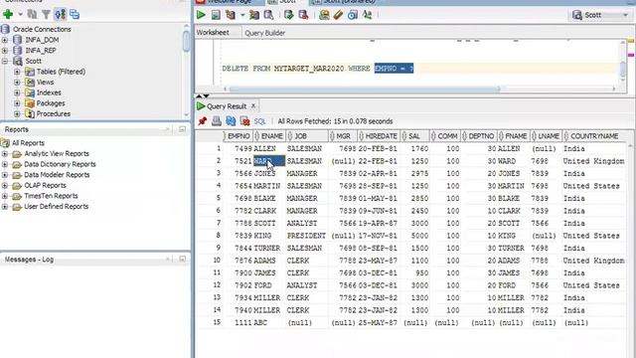Image resolution: width=636 pixels, height=358 pixels.
Task: Sort by the COUNTRYNAME column header
Action: (594, 136)
